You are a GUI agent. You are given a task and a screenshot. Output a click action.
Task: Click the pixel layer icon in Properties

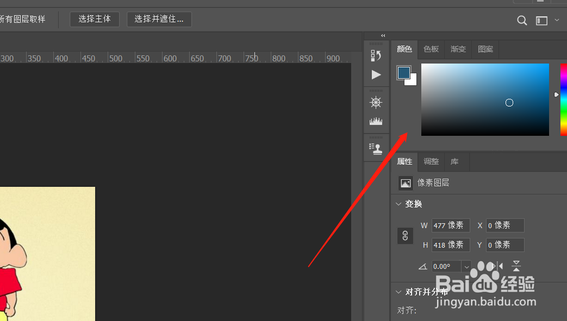405,182
